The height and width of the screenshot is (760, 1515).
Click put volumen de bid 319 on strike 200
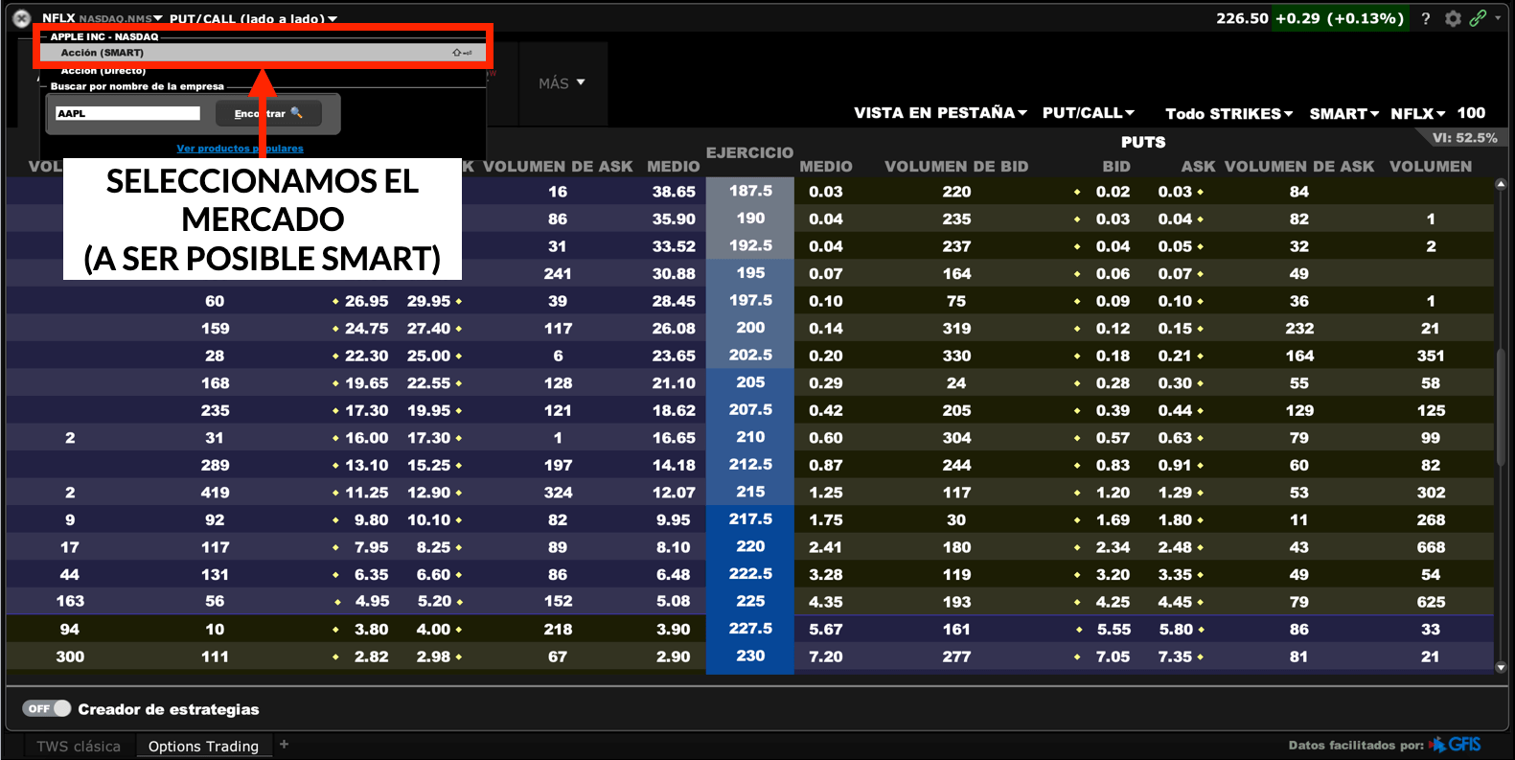[956, 329]
